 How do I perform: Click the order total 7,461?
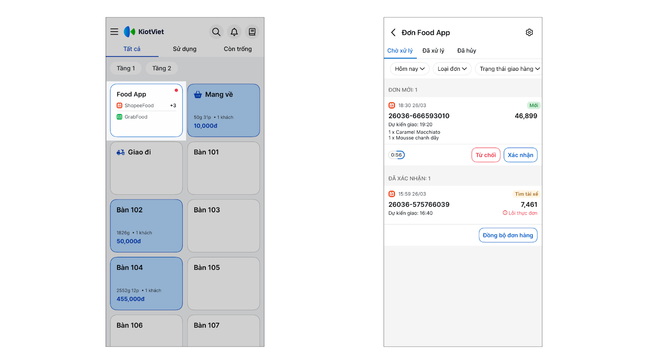pyautogui.click(x=529, y=205)
